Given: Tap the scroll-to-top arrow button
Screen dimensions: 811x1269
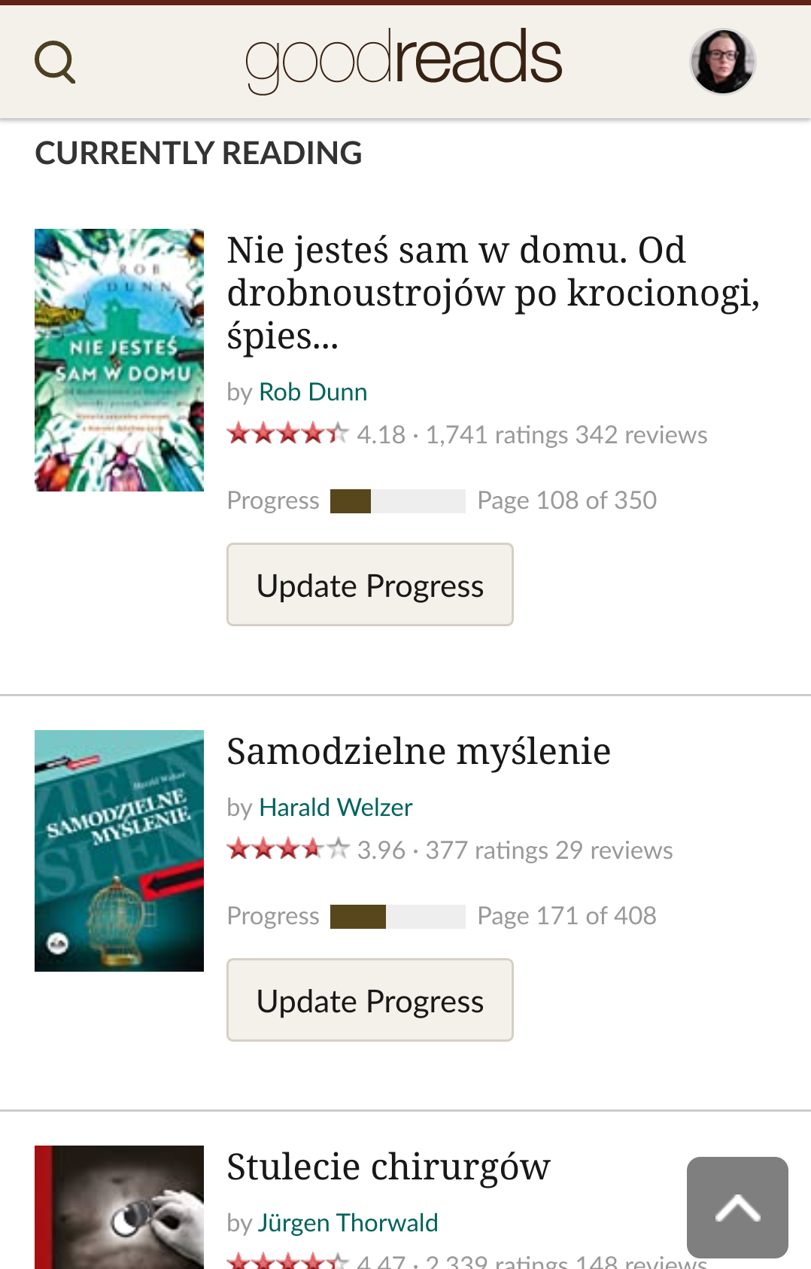Looking at the screenshot, I should point(737,1207).
